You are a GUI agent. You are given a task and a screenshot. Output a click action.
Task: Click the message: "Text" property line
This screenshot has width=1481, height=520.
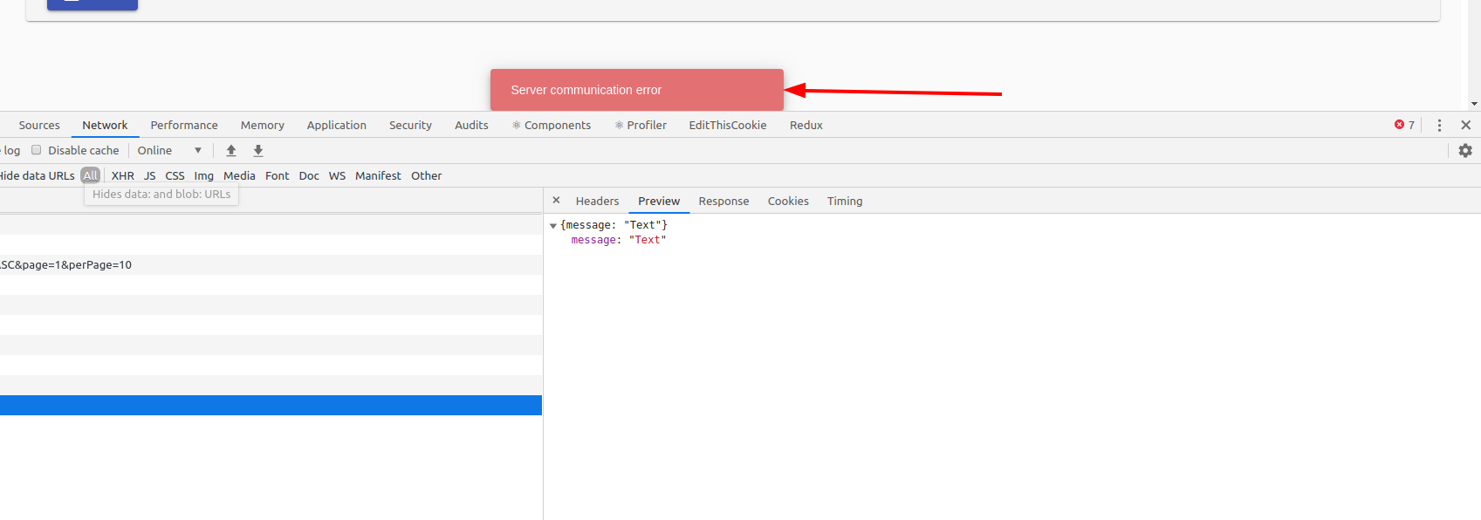tap(619, 240)
